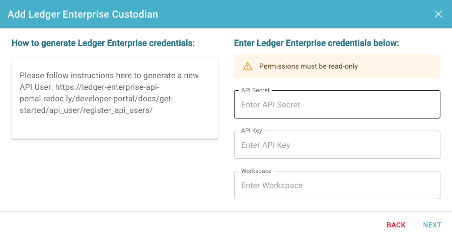Click the 'API Key' floating field label
Image resolution: width=452 pixels, height=238 pixels.
tap(251, 131)
